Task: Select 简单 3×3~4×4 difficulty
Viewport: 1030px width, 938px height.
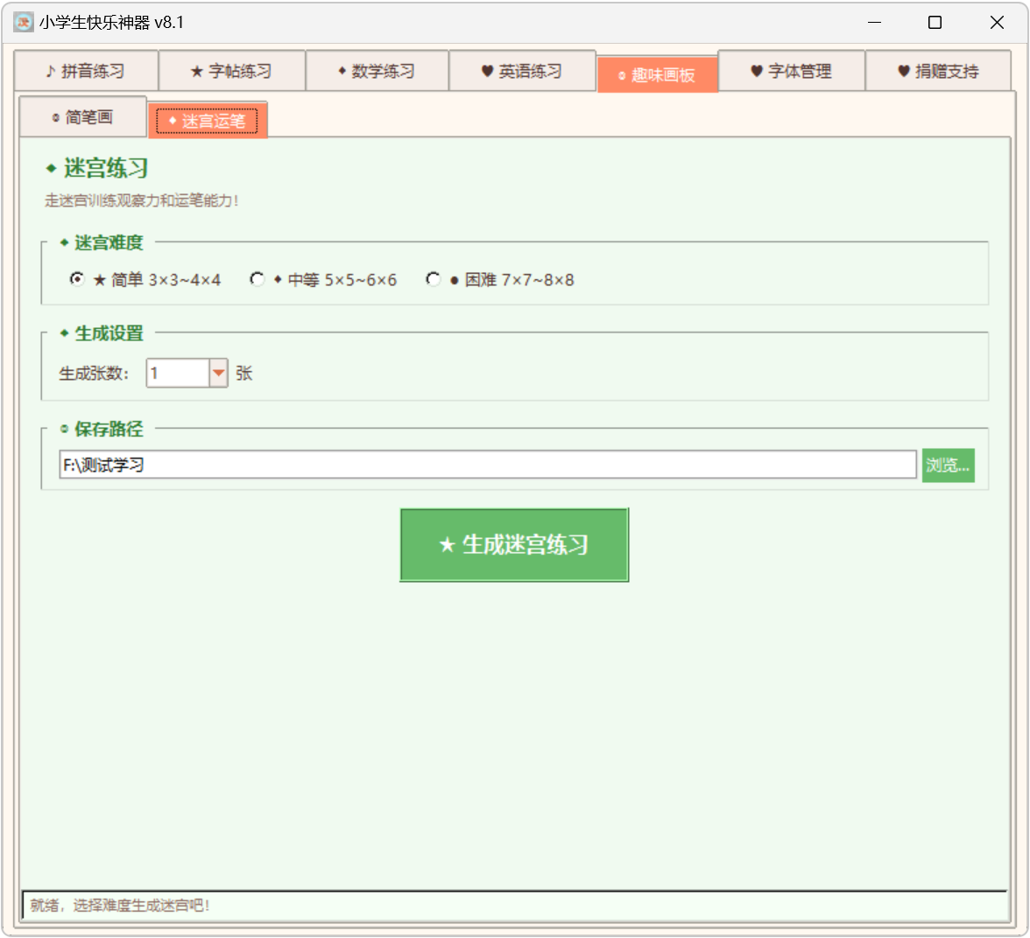Action: coord(145,280)
